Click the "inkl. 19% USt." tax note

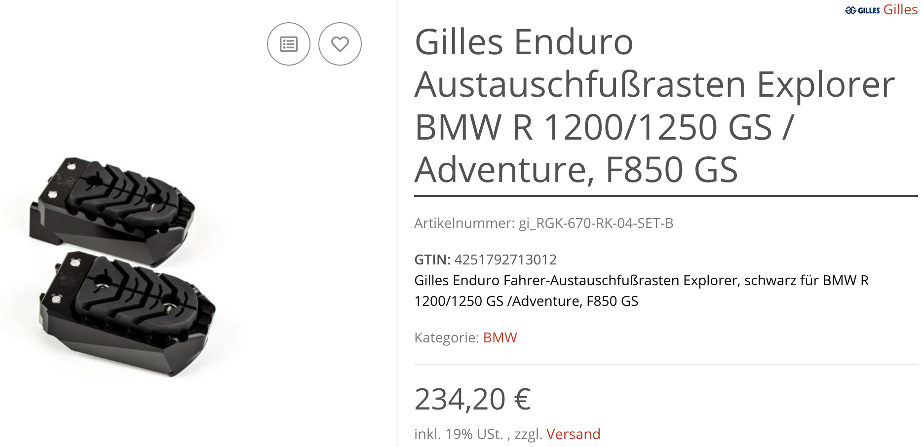pyautogui.click(x=459, y=434)
